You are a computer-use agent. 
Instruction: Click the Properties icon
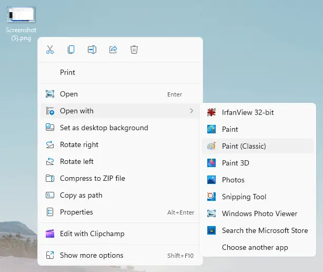(50, 212)
